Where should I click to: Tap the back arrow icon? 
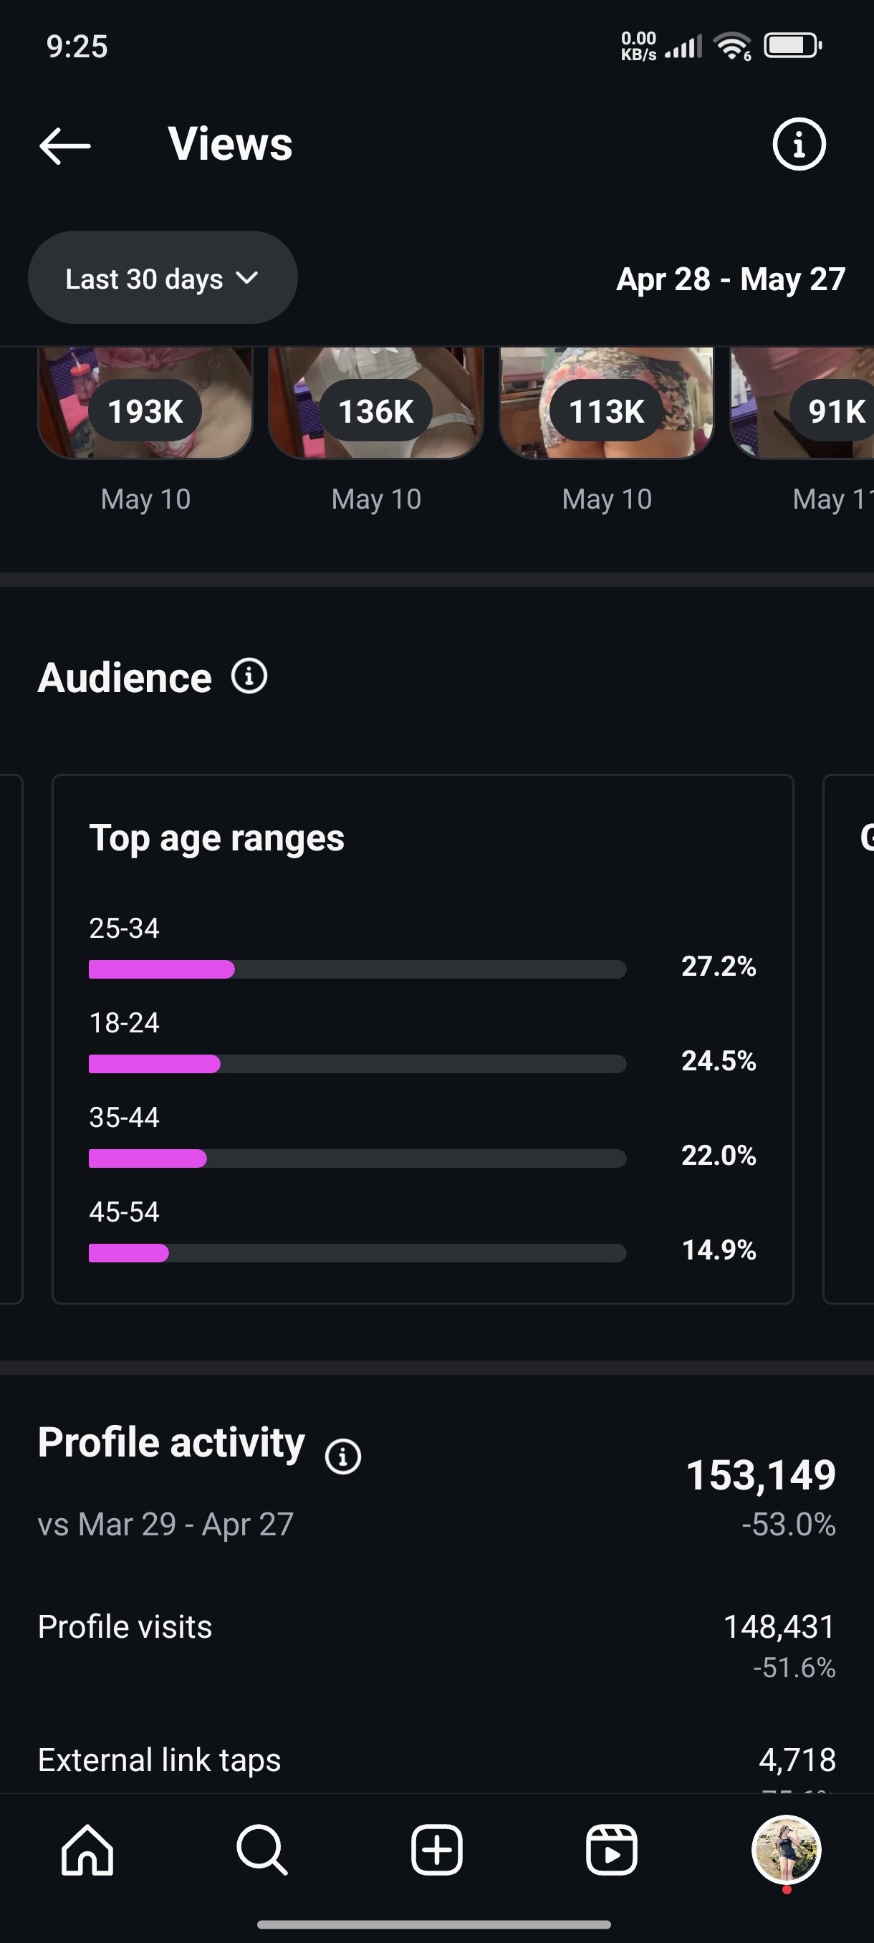[x=65, y=145]
